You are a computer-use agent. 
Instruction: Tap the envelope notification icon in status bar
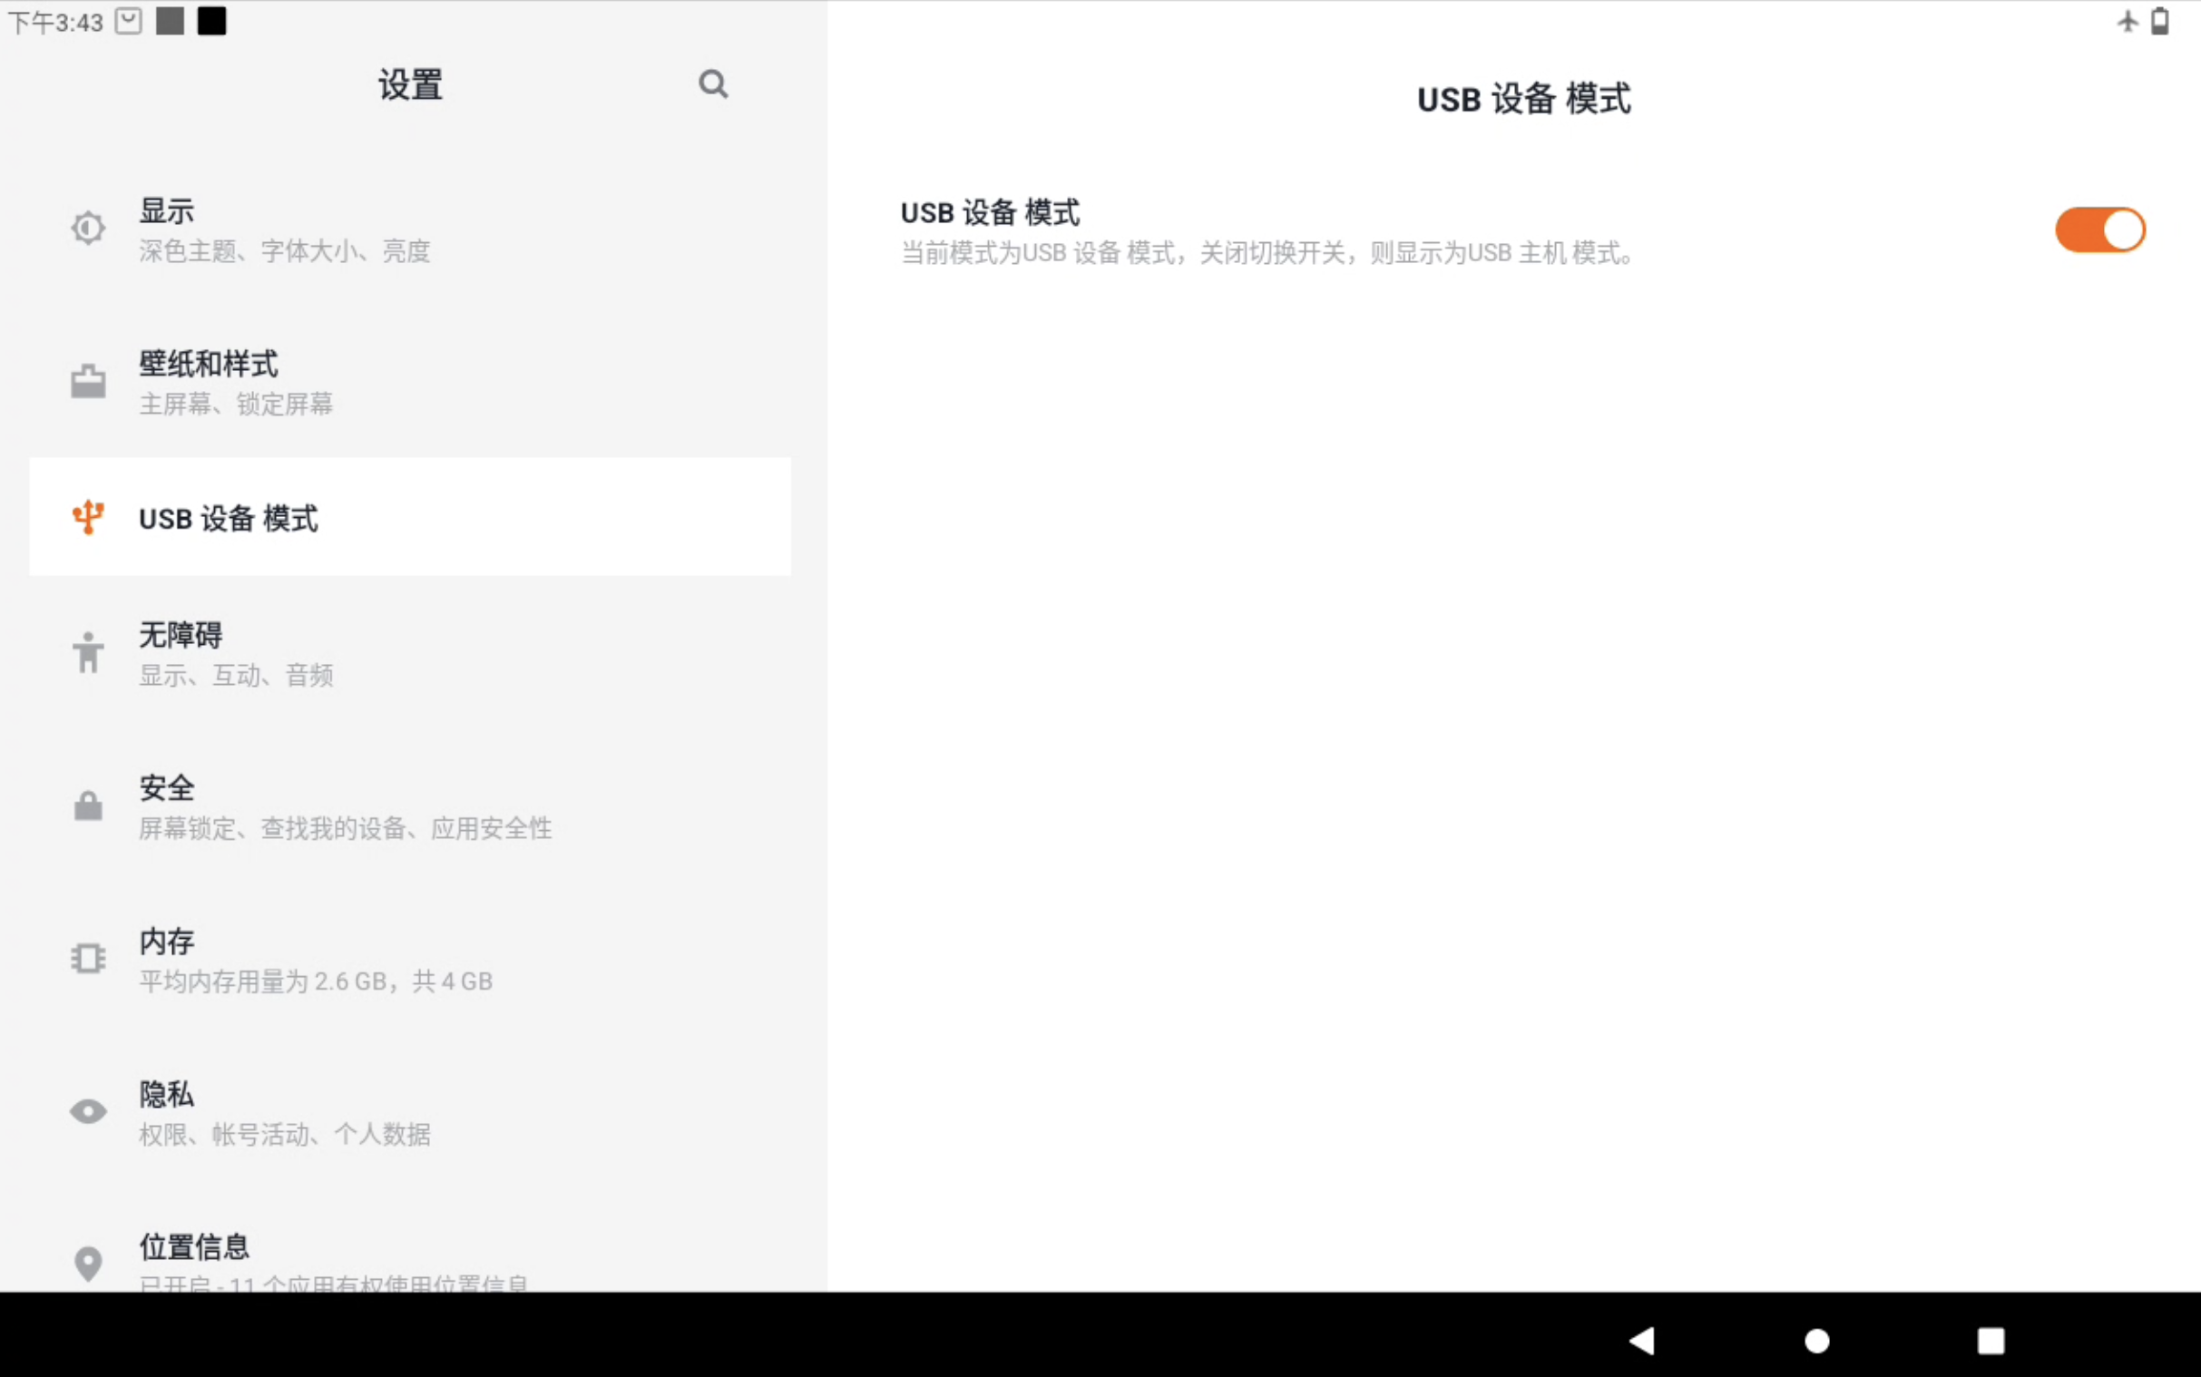coord(129,21)
